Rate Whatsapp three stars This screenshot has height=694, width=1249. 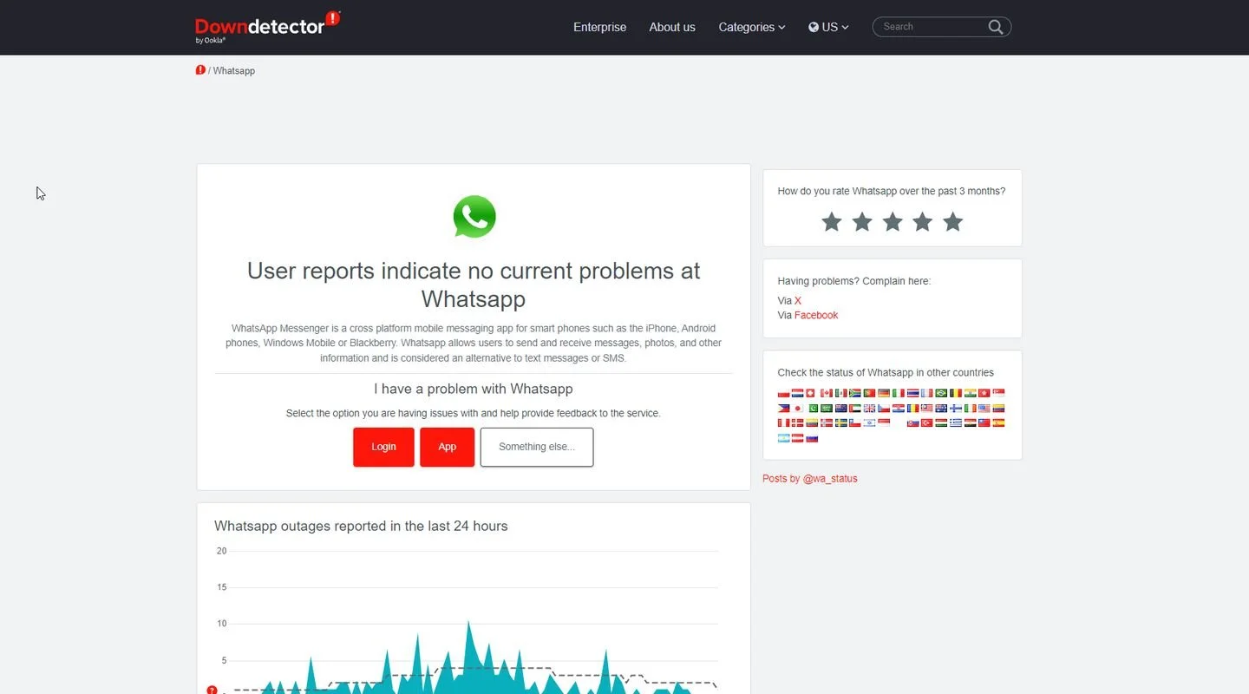click(893, 222)
